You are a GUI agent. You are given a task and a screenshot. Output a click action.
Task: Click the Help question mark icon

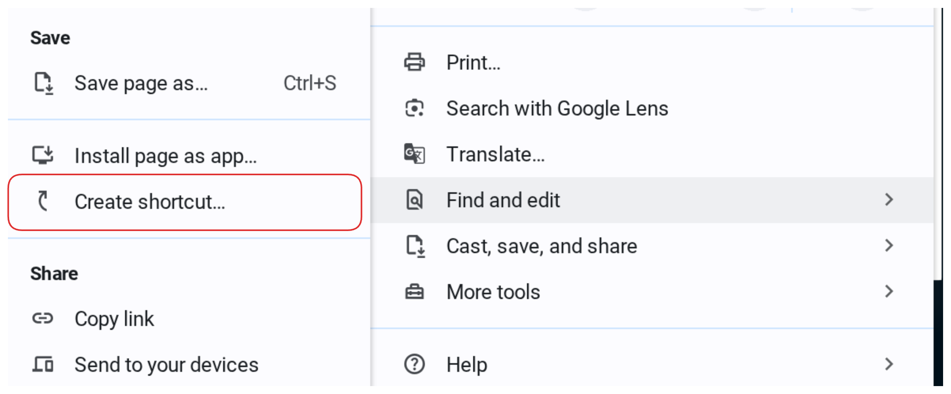click(414, 364)
